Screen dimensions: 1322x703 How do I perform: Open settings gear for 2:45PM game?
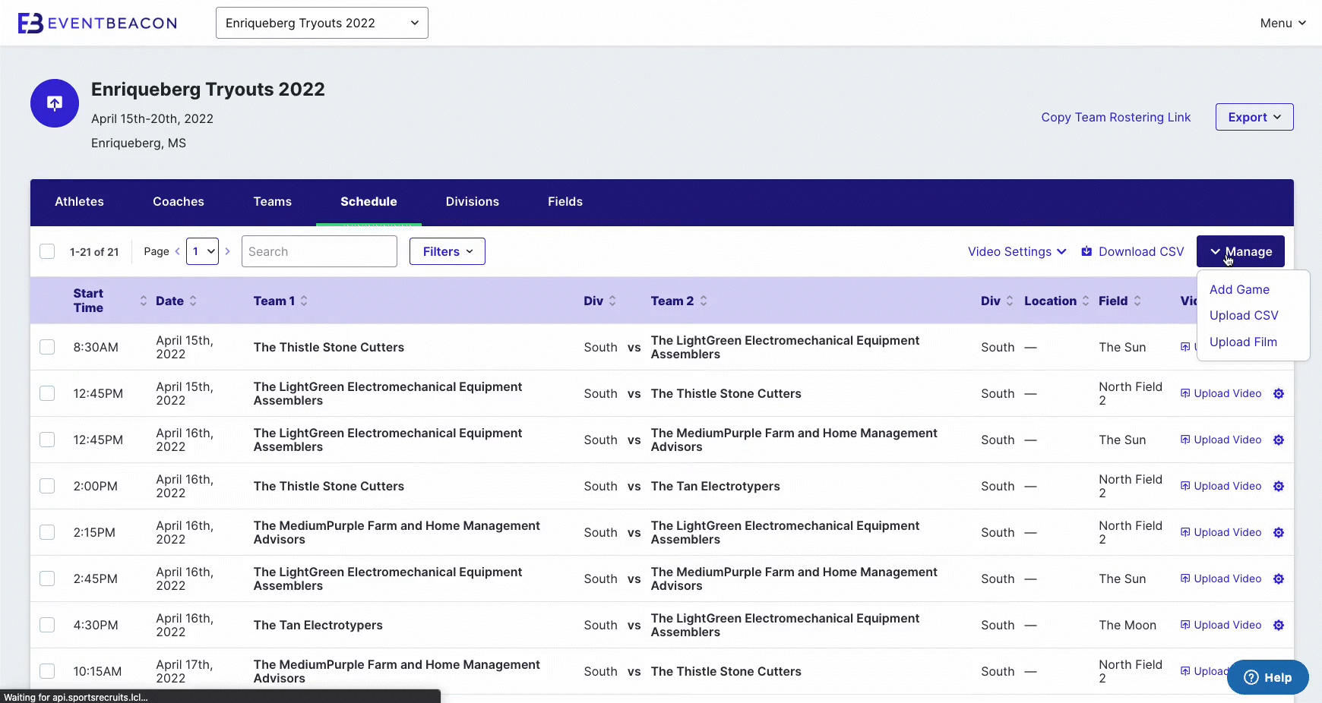coord(1279,578)
